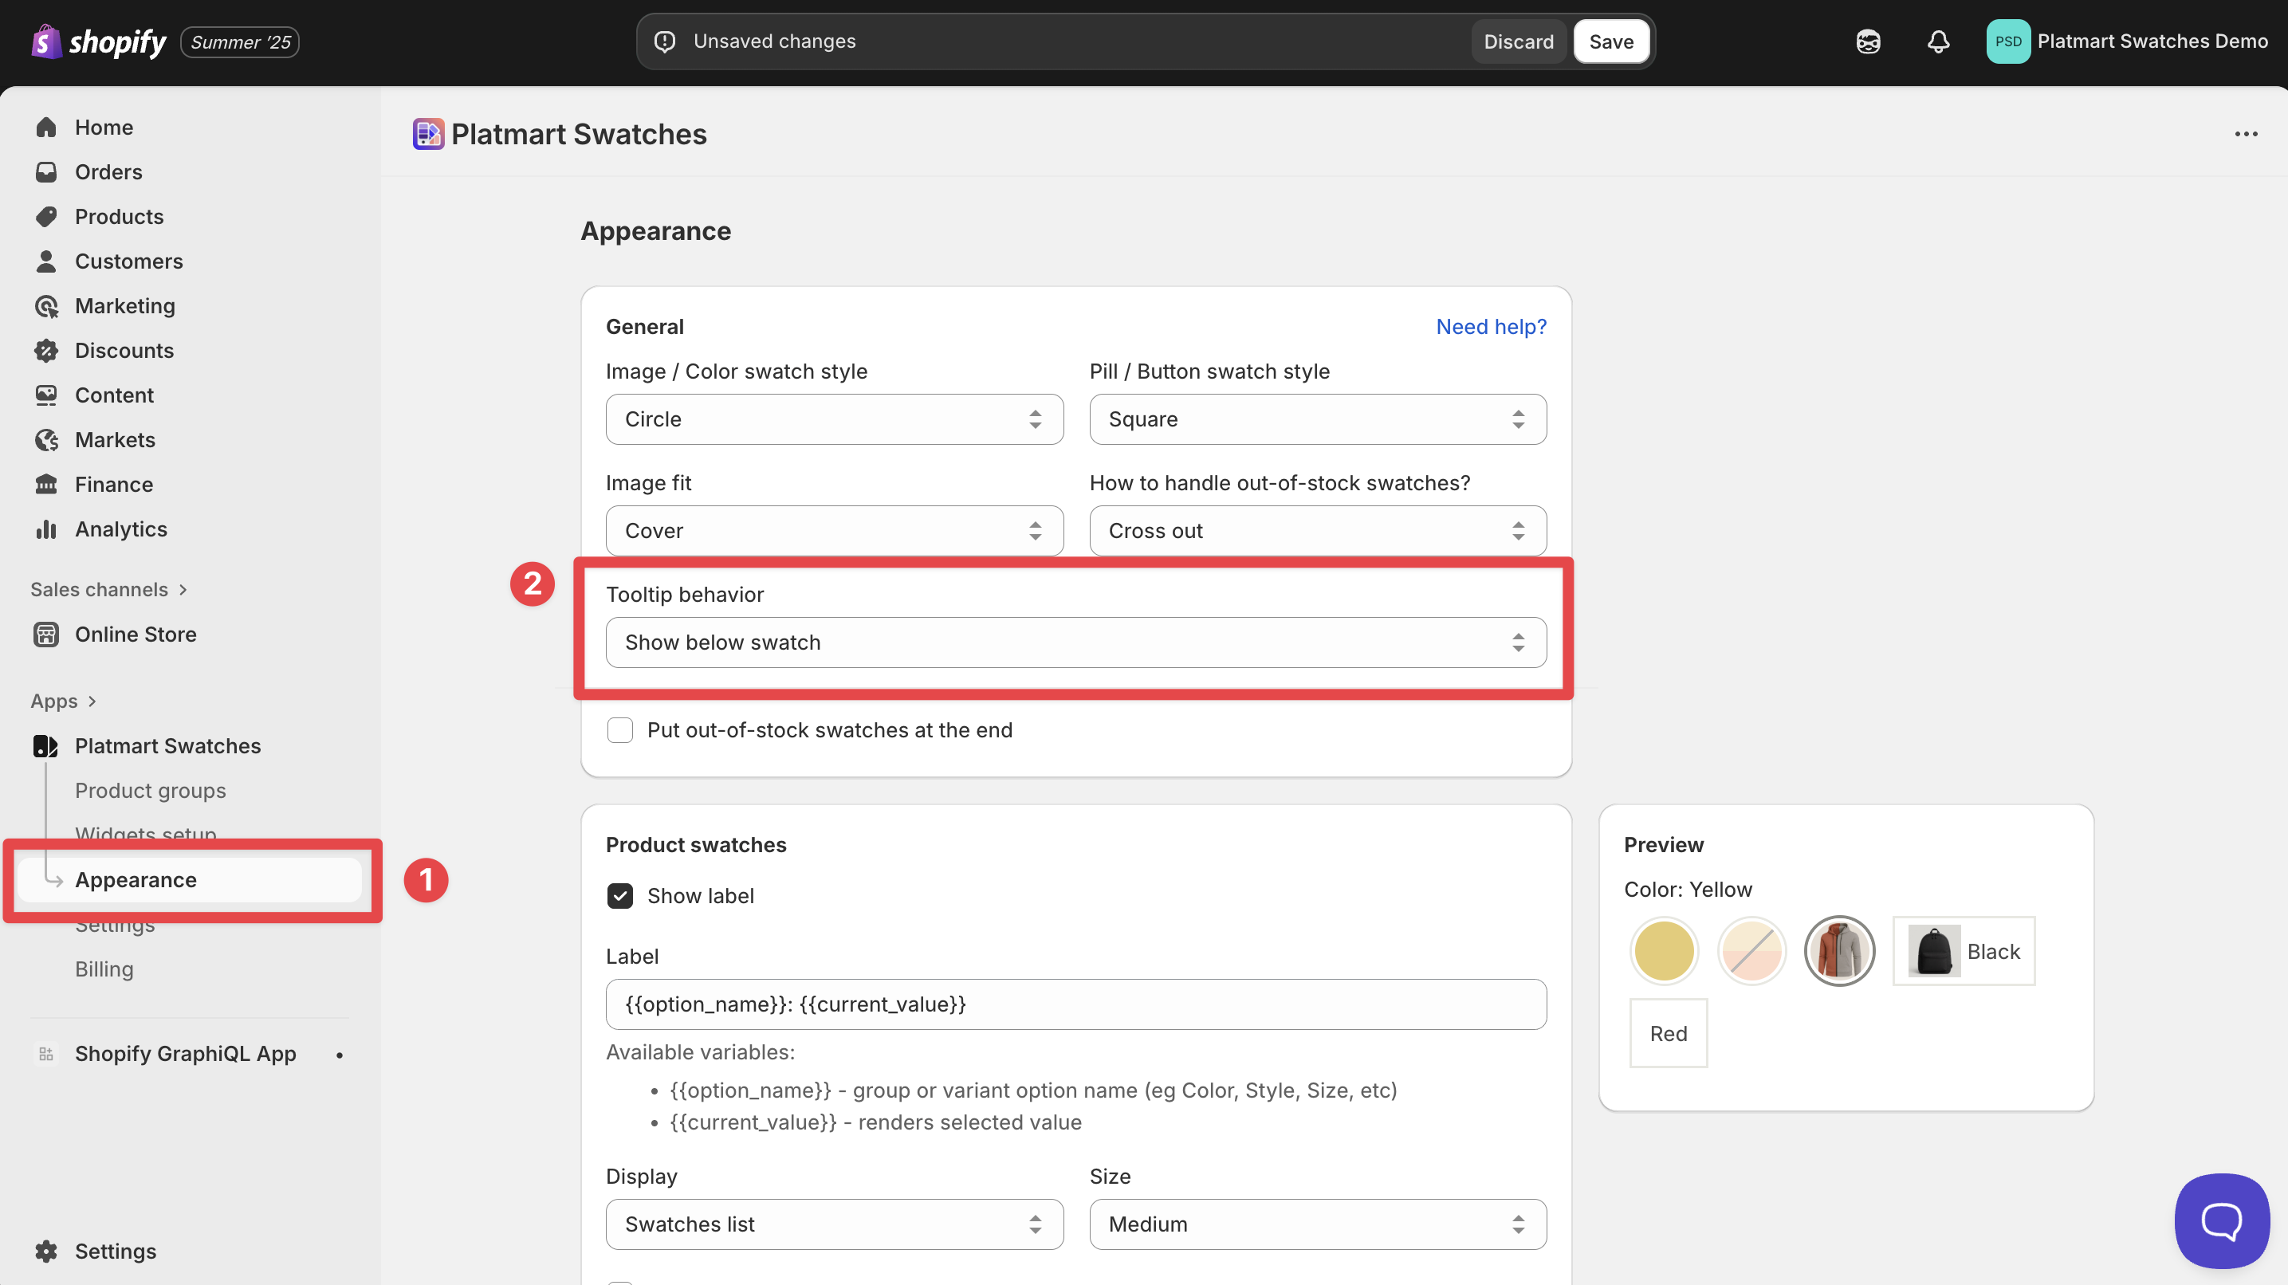Expand the Sales channels section

coord(108,590)
